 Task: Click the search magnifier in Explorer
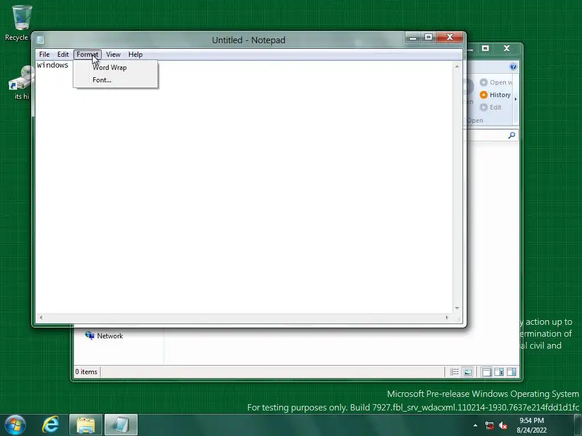click(512, 135)
